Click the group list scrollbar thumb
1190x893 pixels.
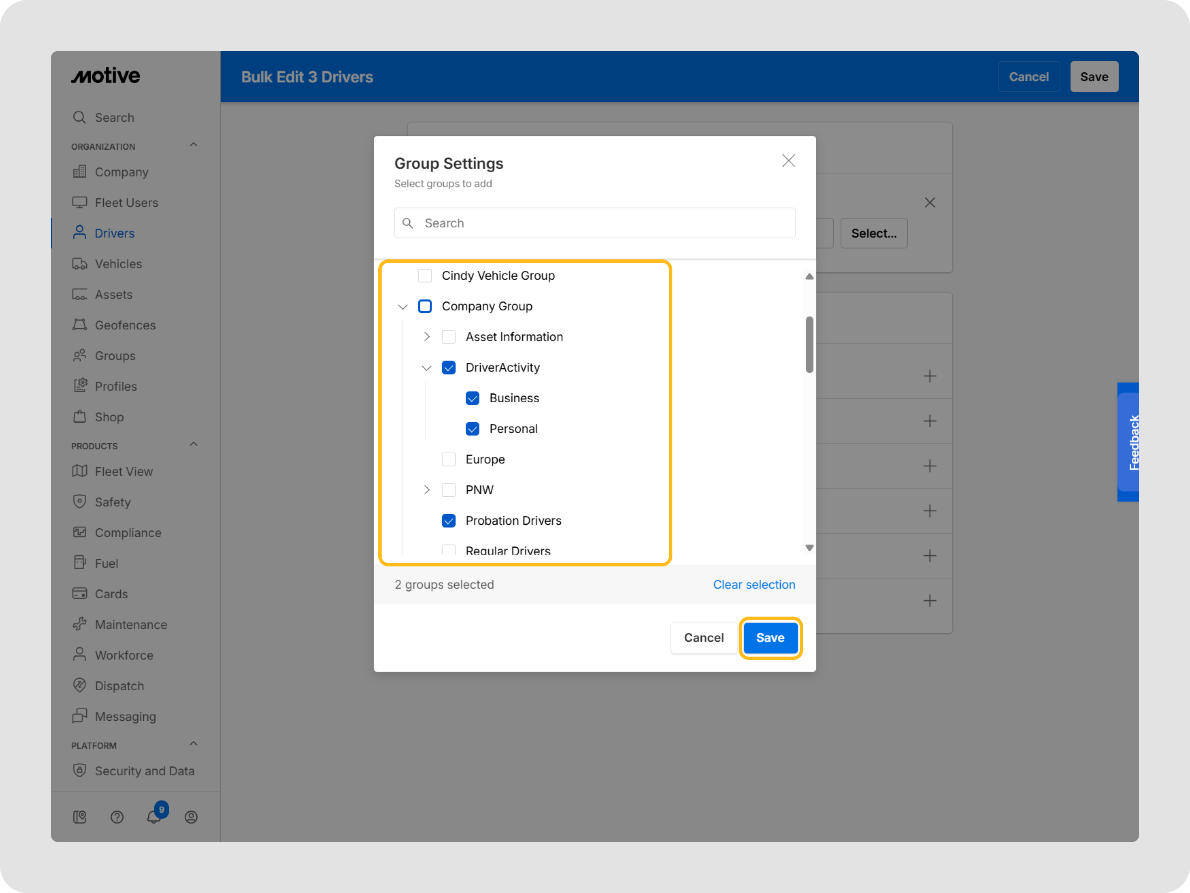(809, 344)
